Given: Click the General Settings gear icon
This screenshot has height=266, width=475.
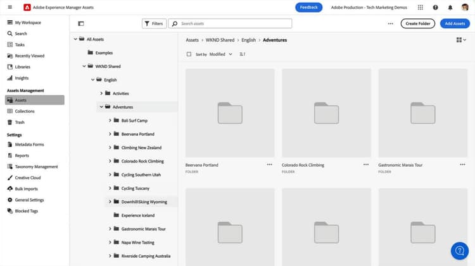Looking at the screenshot, I should click(10, 200).
